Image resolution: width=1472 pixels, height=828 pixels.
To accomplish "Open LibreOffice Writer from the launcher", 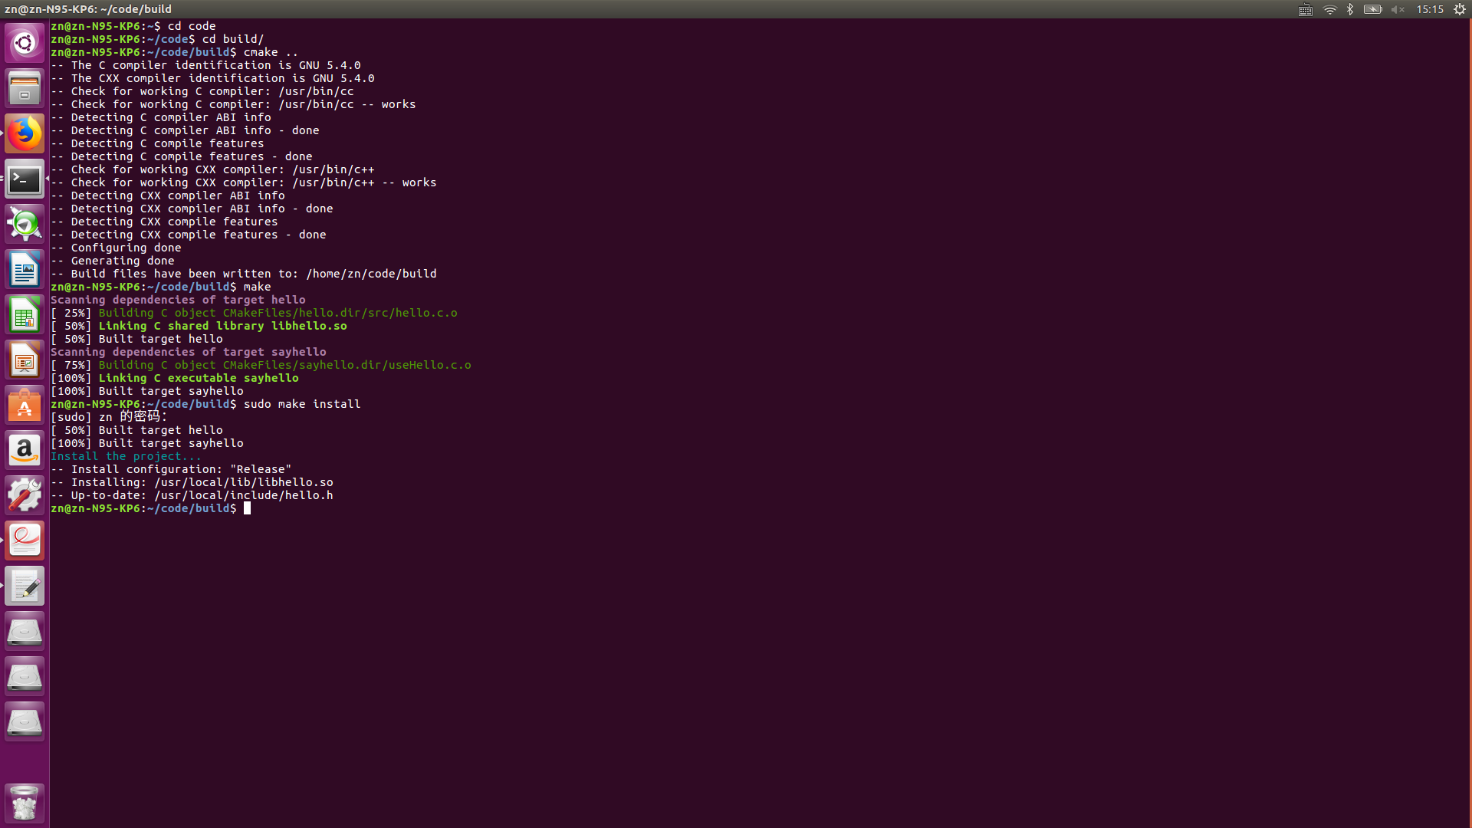I will point(25,270).
